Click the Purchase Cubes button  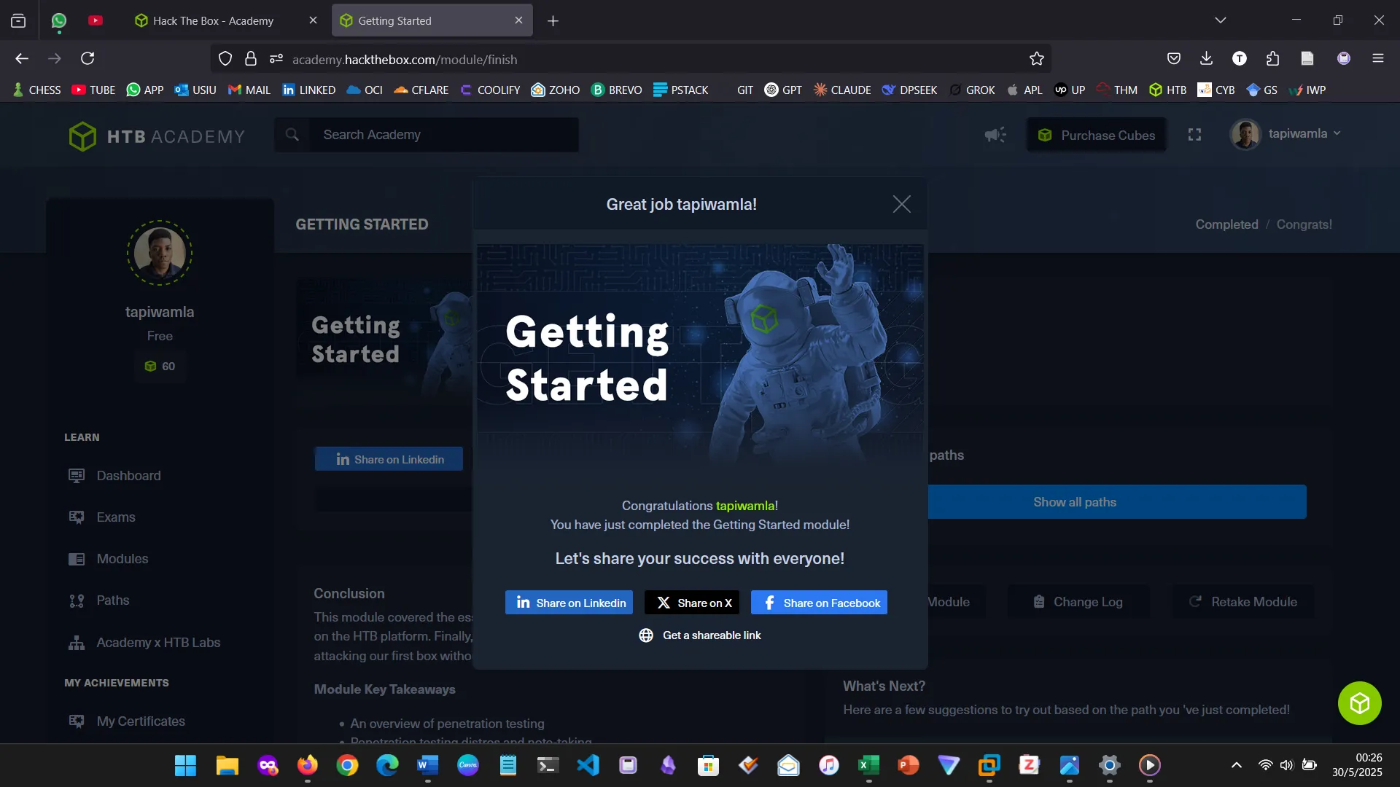pyautogui.click(x=1097, y=135)
